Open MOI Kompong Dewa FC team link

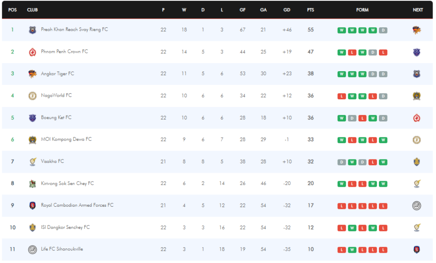pos(66,139)
